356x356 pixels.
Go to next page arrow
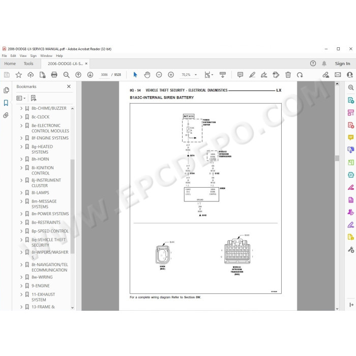(x=90, y=75)
